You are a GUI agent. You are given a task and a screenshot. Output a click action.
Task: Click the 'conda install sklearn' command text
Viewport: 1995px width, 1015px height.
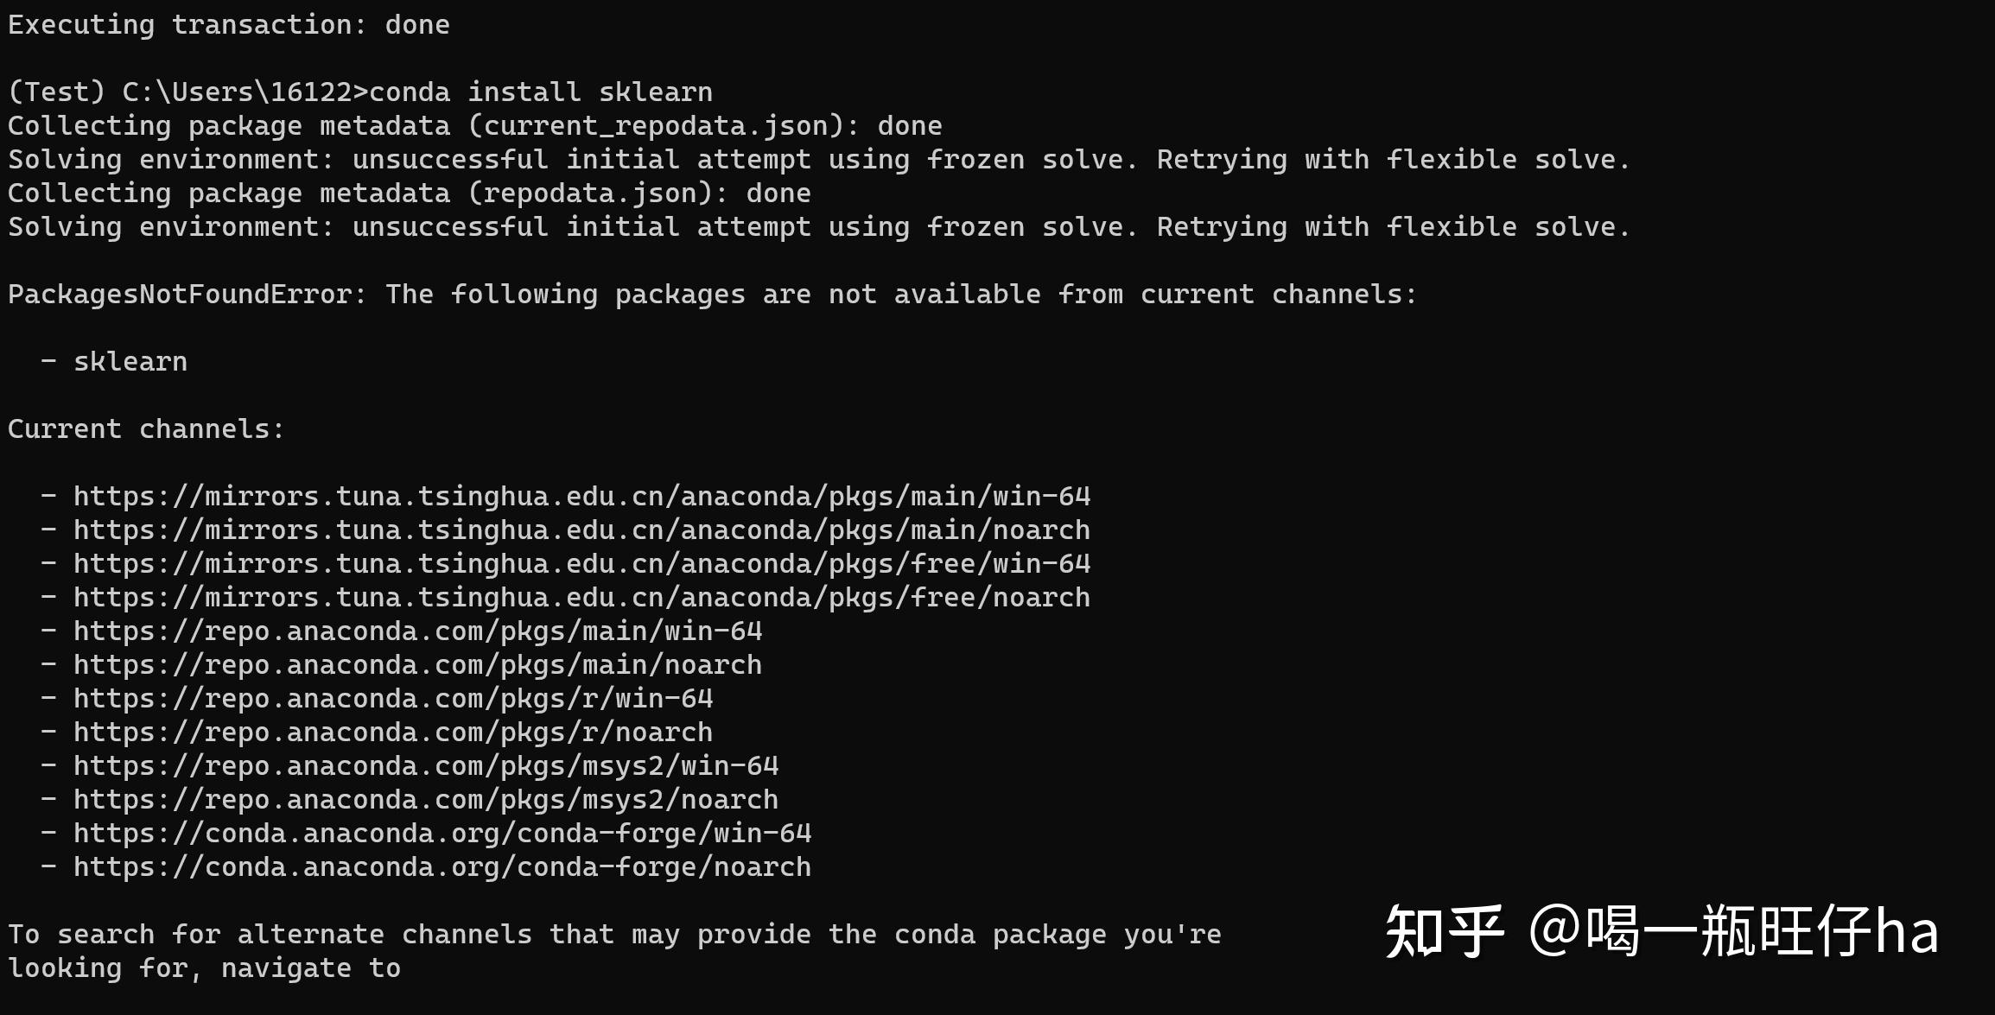point(541,92)
